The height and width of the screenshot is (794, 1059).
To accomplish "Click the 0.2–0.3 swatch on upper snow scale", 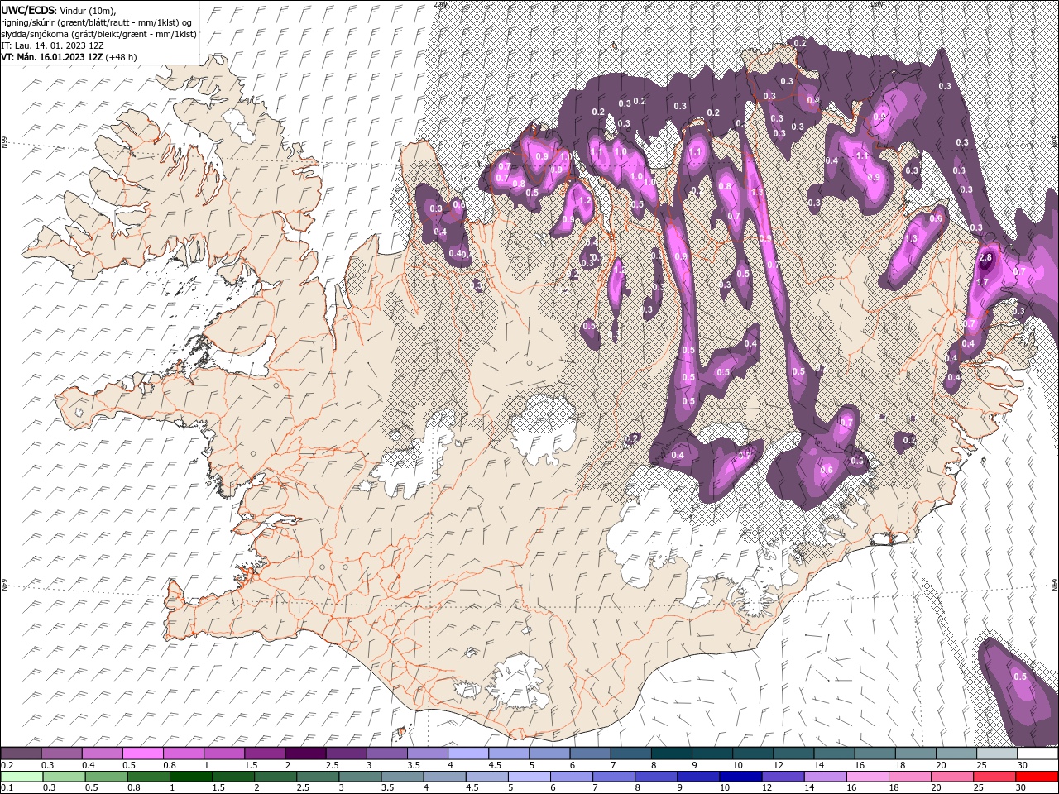I will (x=21, y=753).
